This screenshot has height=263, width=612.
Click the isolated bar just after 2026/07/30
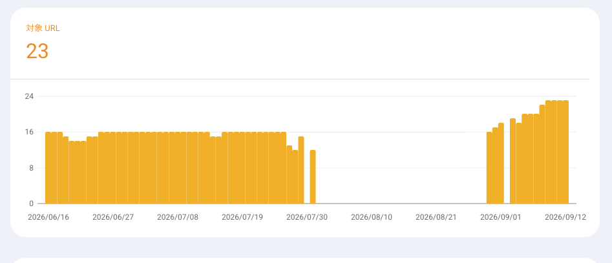point(313,177)
